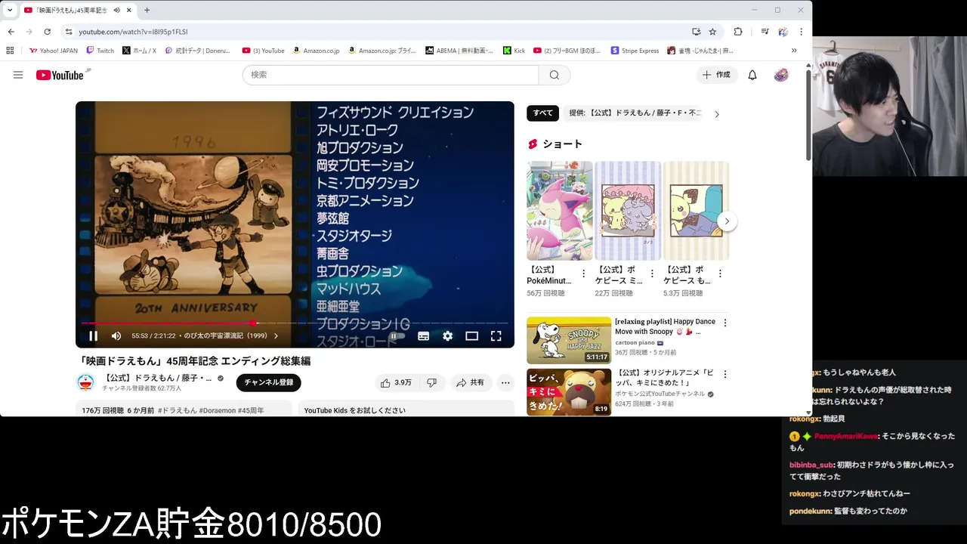967x544 pixels.
Task: Select the 提供: 【公式】ドラえもん chip
Action: click(635, 113)
